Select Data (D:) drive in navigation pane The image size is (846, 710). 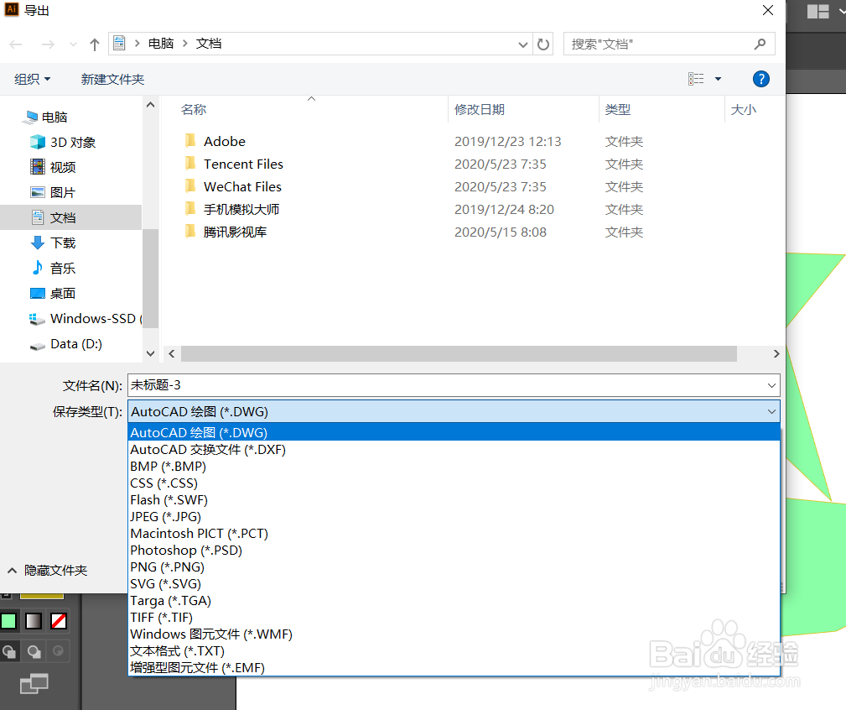tap(66, 344)
